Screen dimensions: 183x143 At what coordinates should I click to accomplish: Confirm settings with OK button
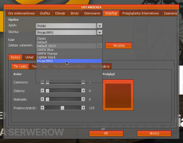[x=106, y=133]
